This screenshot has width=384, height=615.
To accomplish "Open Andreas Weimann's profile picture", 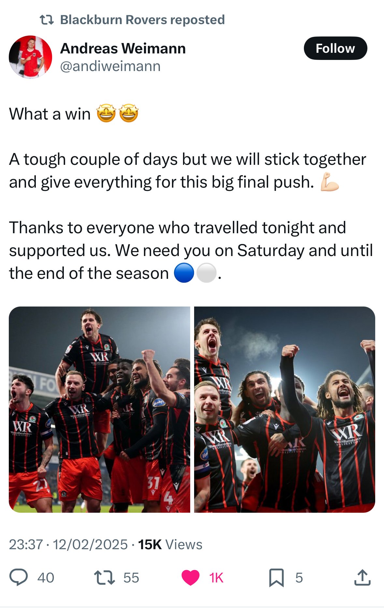I will click(x=30, y=57).
